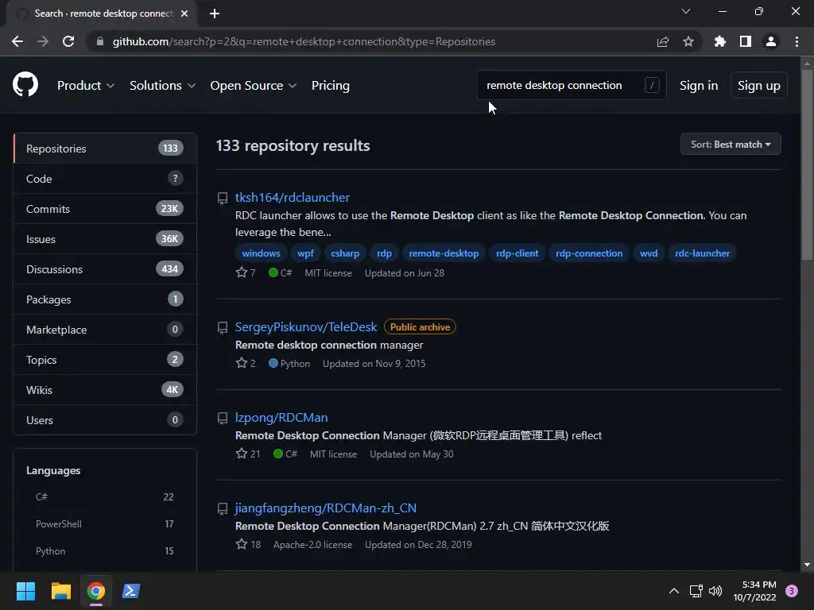Select the Marketplace filter
This screenshot has height=610, width=814.
(x=105, y=330)
